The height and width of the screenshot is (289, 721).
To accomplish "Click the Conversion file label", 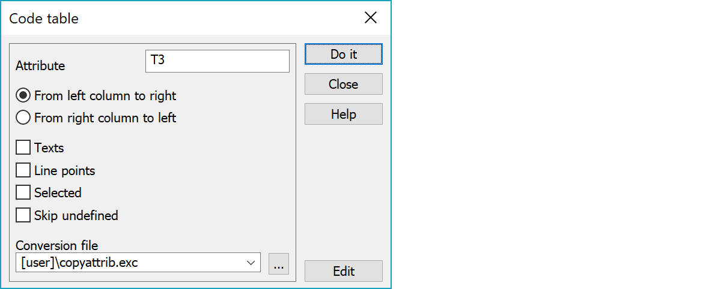I will click(57, 245).
